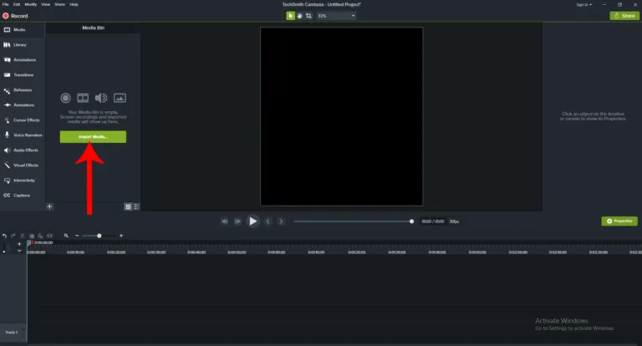Click the timeline zoom-out minus icon
642x346 pixels.
click(x=77, y=236)
